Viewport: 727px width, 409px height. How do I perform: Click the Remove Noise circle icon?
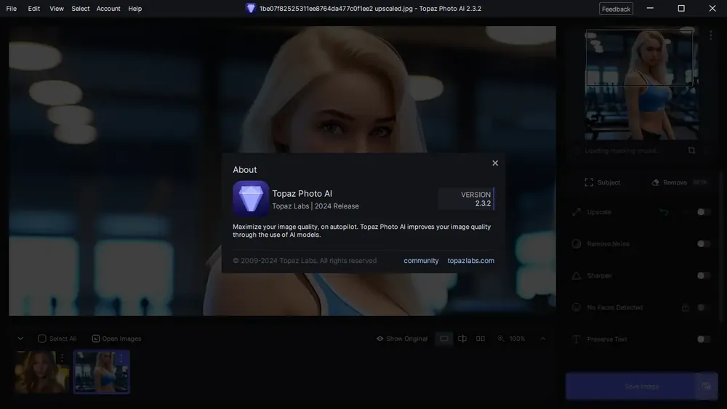(x=577, y=243)
